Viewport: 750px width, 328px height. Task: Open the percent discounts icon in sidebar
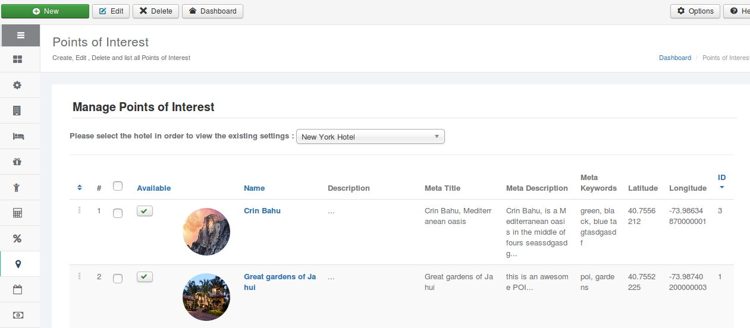[x=17, y=238]
